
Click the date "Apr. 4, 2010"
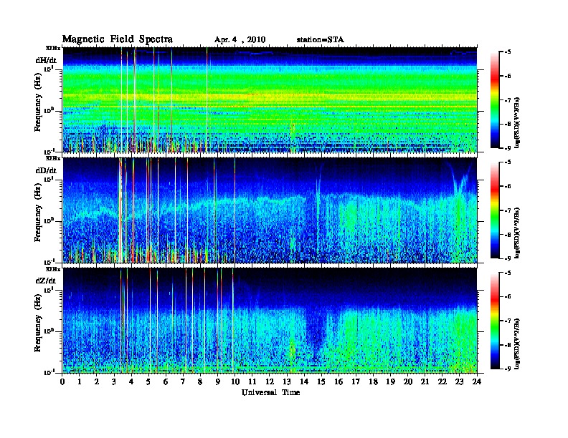tap(240, 40)
